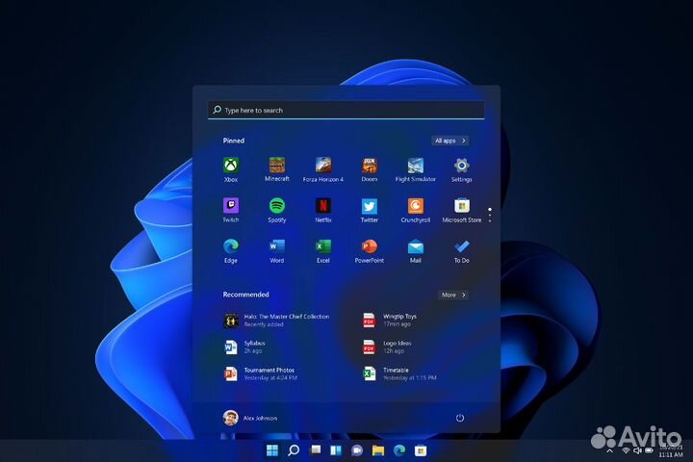Open Task View on the taskbar

(x=315, y=450)
